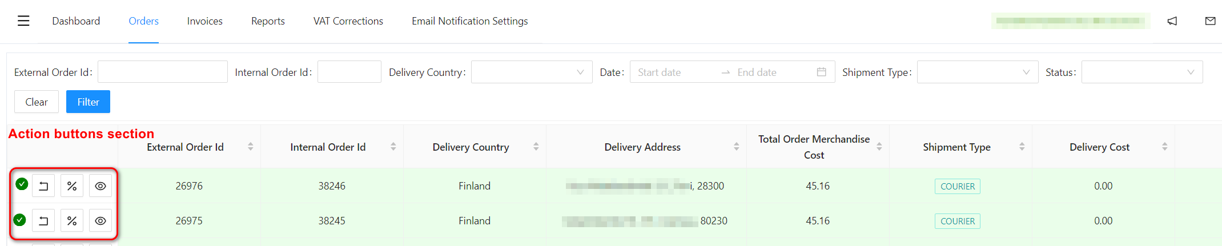
Task: Open the Status filter dropdown
Action: click(1142, 72)
